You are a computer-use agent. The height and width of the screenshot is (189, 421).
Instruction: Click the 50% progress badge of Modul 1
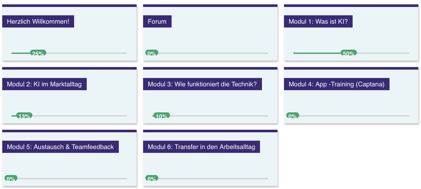[x=348, y=53]
